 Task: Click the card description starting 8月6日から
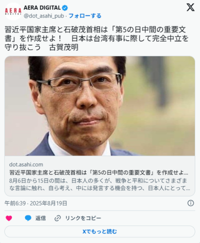coord(99,184)
